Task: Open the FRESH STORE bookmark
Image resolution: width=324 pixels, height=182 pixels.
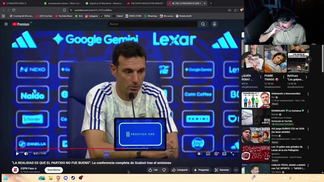Action: [133, 16]
